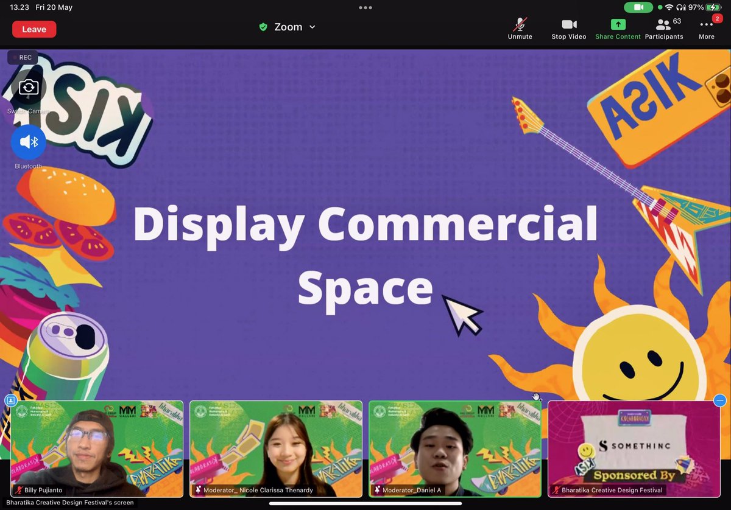
Task: Leave the Zoom meeting
Action: click(34, 29)
